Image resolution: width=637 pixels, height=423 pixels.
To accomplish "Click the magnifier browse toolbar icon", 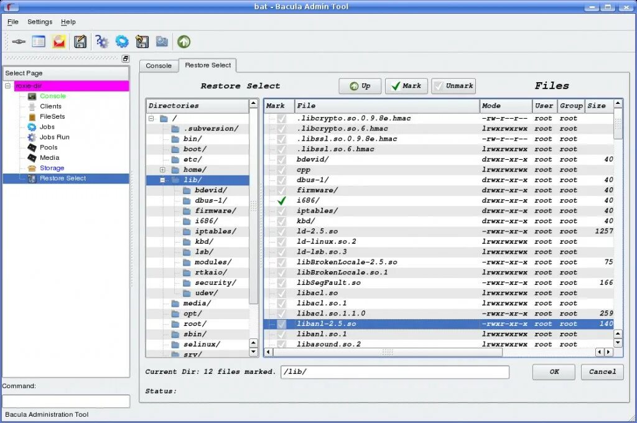I will (162, 42).
